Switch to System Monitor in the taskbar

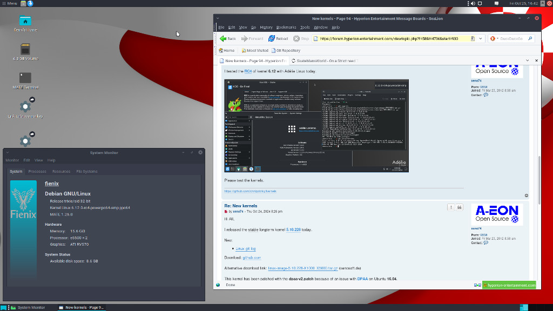coord(28,307)
